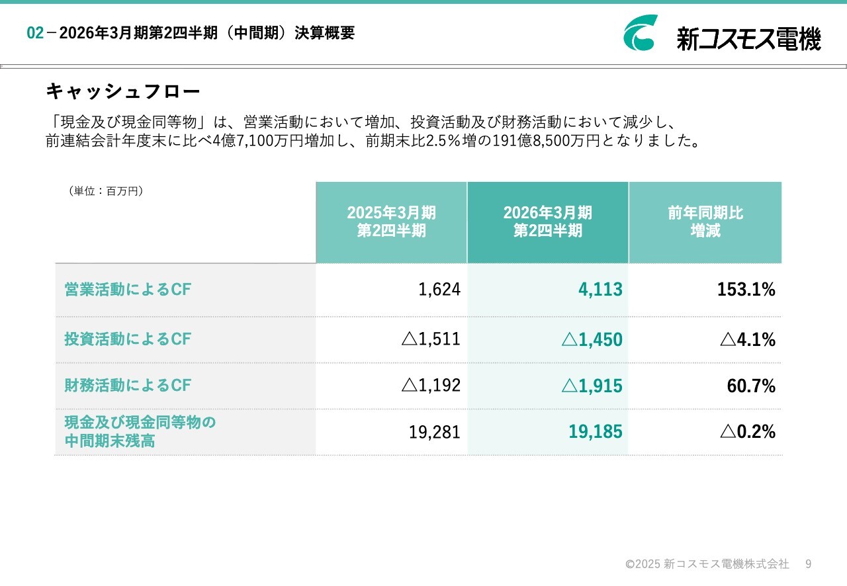Click the 新コスモス電機 company name text
This screenshot has width=847, height=586.
748,39
